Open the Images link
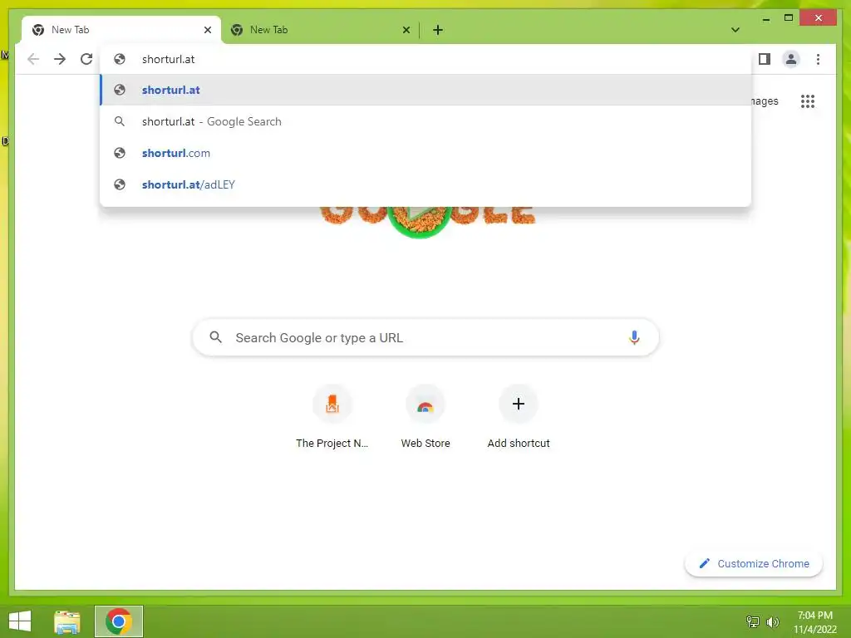The width and height of the screenshot is (851, 638). pos(765,101)
